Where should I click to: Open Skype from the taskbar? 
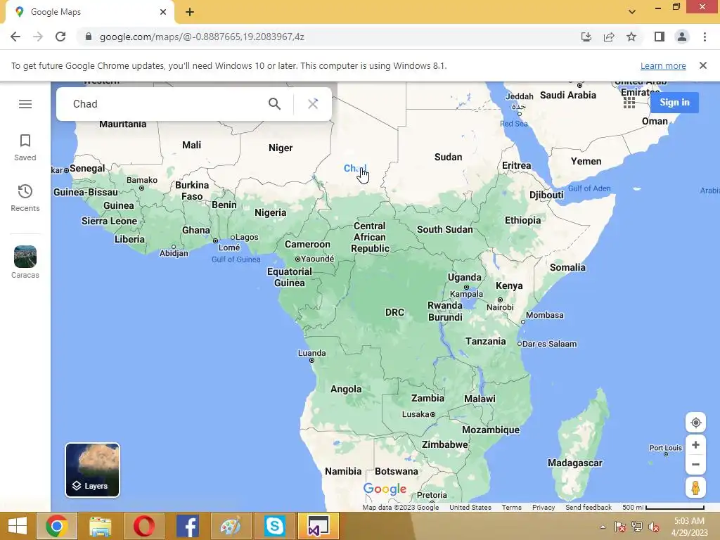coord(275,526)
